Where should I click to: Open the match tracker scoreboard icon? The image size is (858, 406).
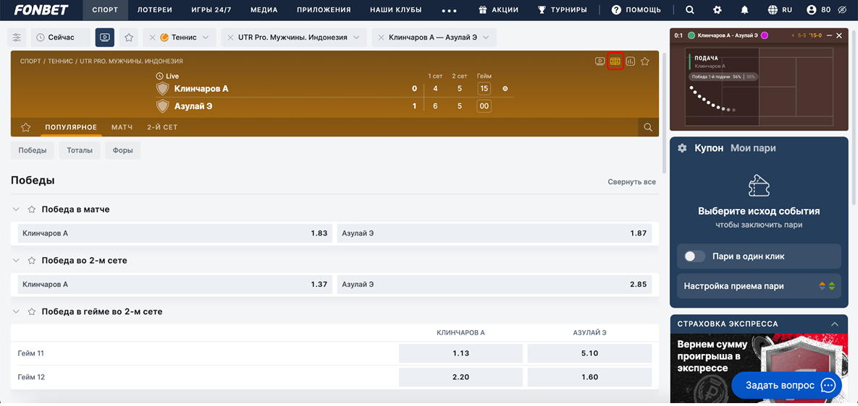615,61
